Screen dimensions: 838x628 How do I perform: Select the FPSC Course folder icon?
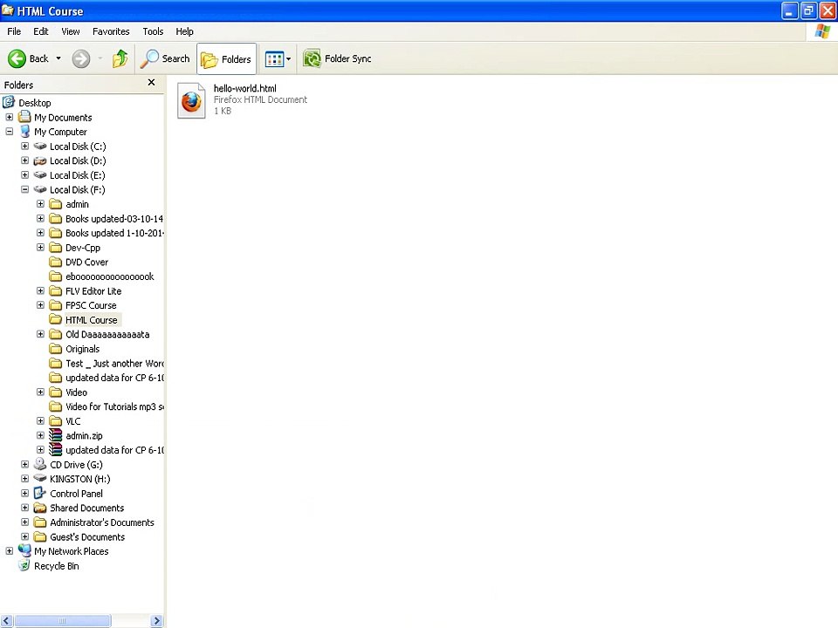pyautogui.click(x=56, y=305)
